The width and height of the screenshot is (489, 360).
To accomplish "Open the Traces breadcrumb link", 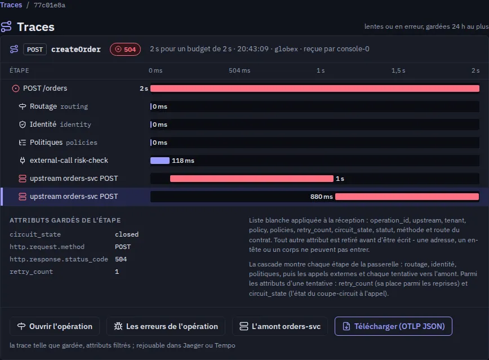I will point(11,5).
